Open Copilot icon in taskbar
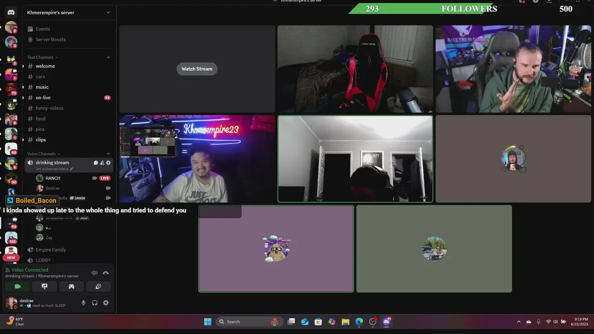The image size is (594, 334). (332, 321)
